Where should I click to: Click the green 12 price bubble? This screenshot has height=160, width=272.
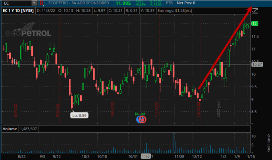[x=255, y=23]
